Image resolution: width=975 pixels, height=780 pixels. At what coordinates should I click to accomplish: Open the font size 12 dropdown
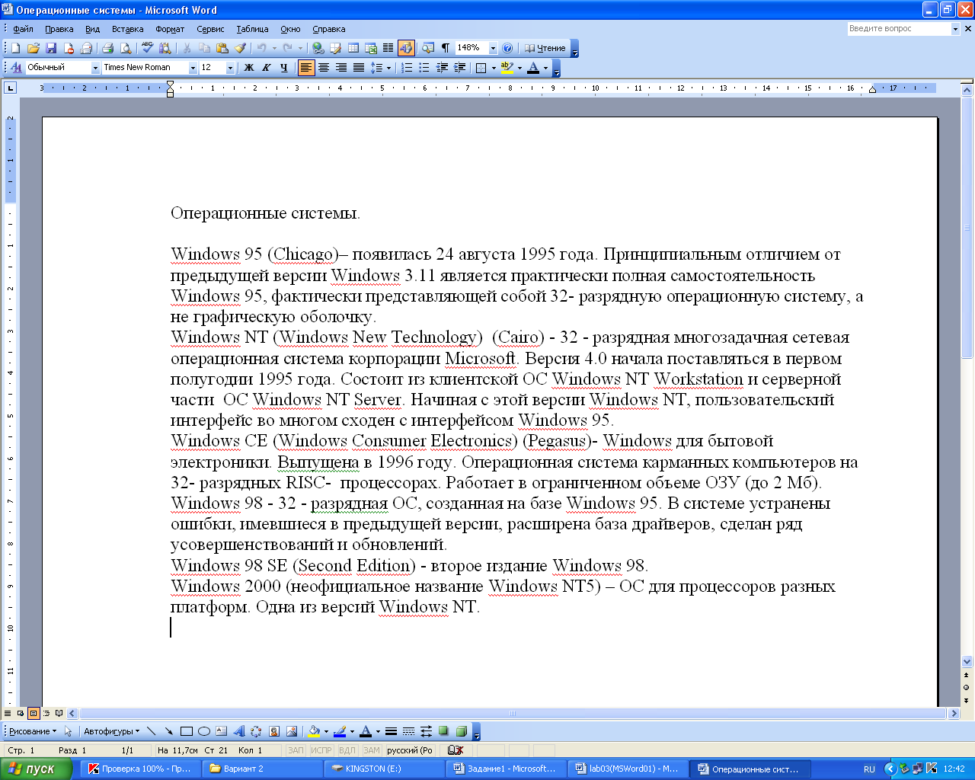(230, 68)
